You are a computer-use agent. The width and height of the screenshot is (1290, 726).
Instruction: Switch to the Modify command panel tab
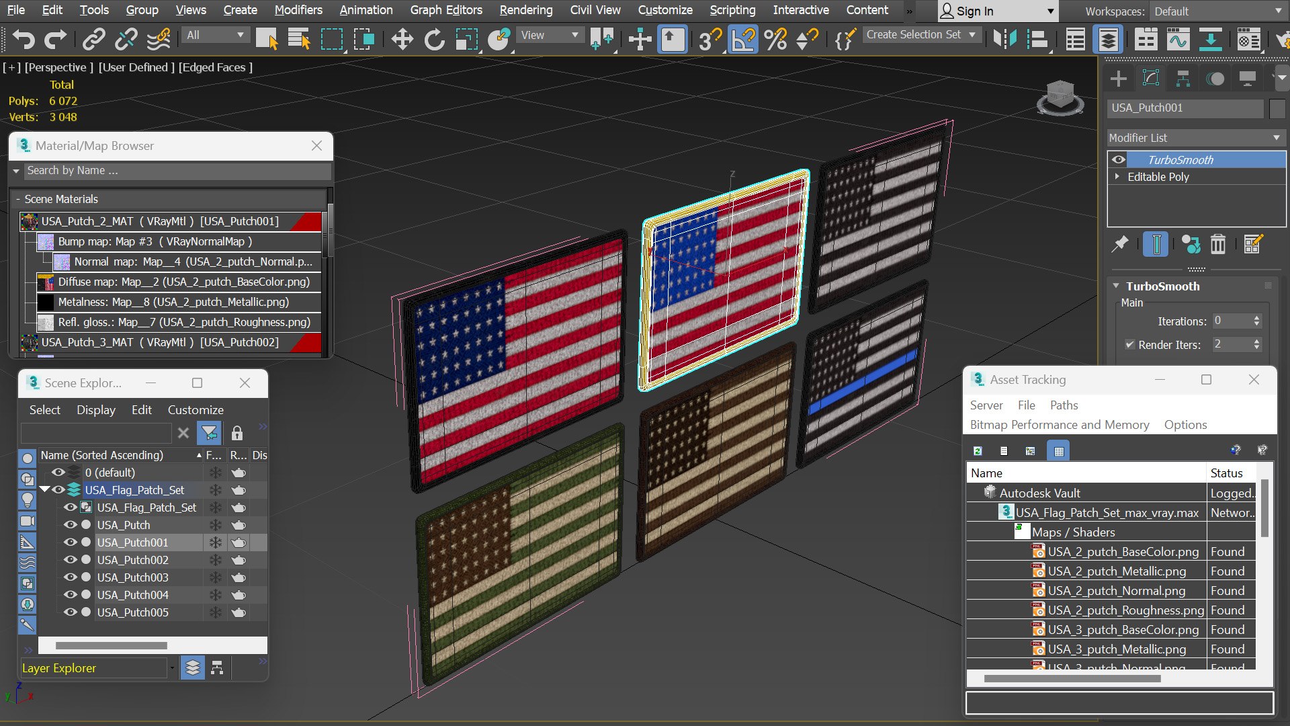tap(1151, 79)
